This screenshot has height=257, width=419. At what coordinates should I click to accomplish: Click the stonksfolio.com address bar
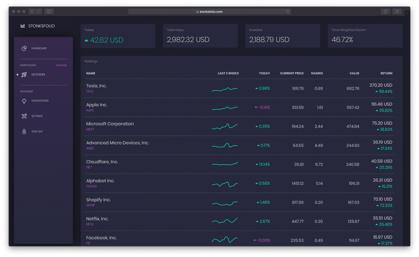coord(209,12)
